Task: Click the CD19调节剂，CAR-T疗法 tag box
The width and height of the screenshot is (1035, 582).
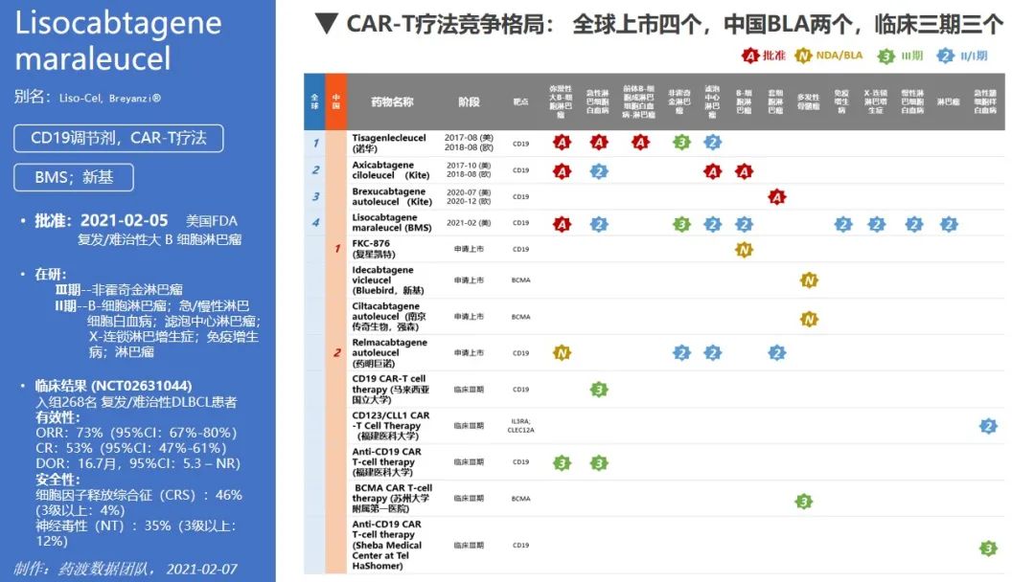Action: [119, 138]
